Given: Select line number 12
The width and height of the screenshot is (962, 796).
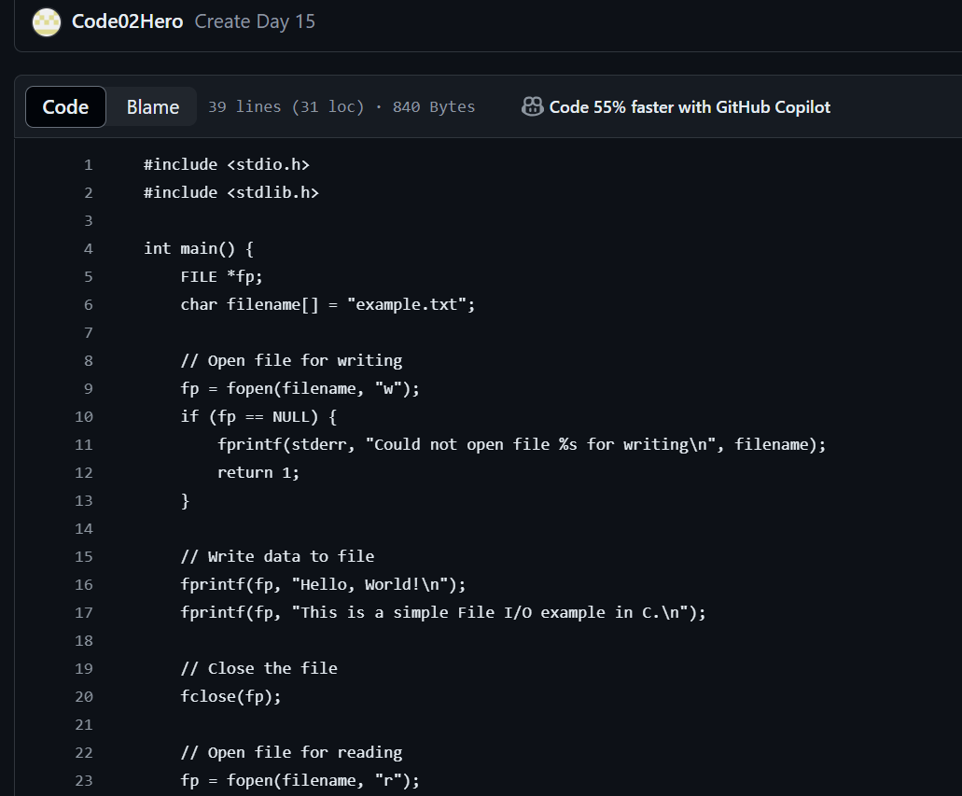Looking at the screenshot, I should coord(83,472).
